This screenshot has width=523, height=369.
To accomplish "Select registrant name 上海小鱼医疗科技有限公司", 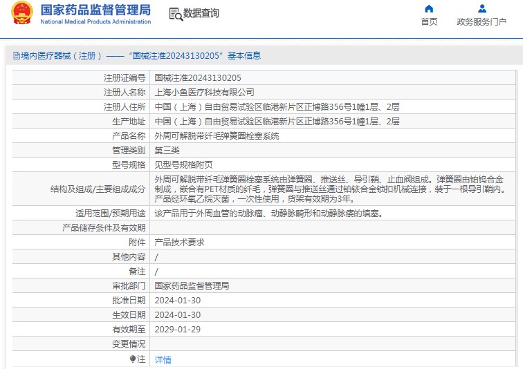I will 205,93.
